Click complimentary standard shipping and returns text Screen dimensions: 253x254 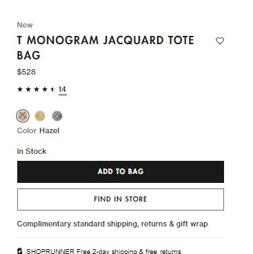pyautogui.click(x=112, y=224)
